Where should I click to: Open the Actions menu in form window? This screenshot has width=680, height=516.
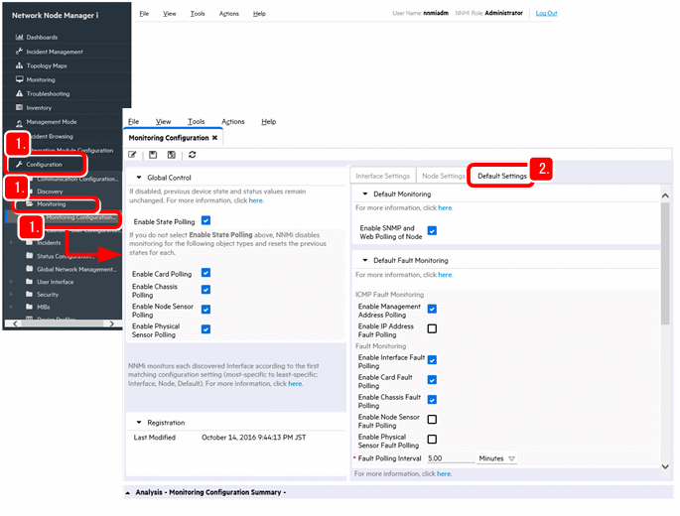pyautogui.click(x=232, y=121)
